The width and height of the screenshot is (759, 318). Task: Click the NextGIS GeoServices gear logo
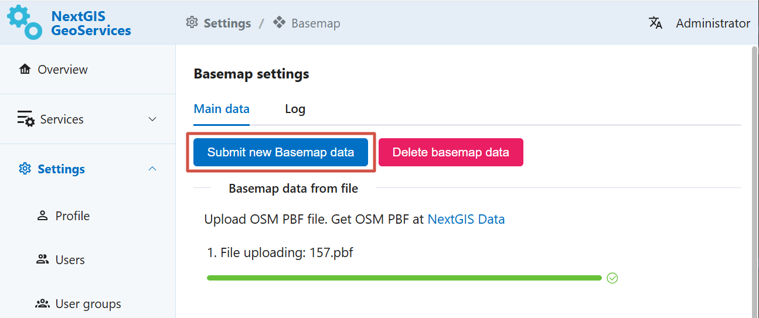pyautogui.click(x=24, y=22)
